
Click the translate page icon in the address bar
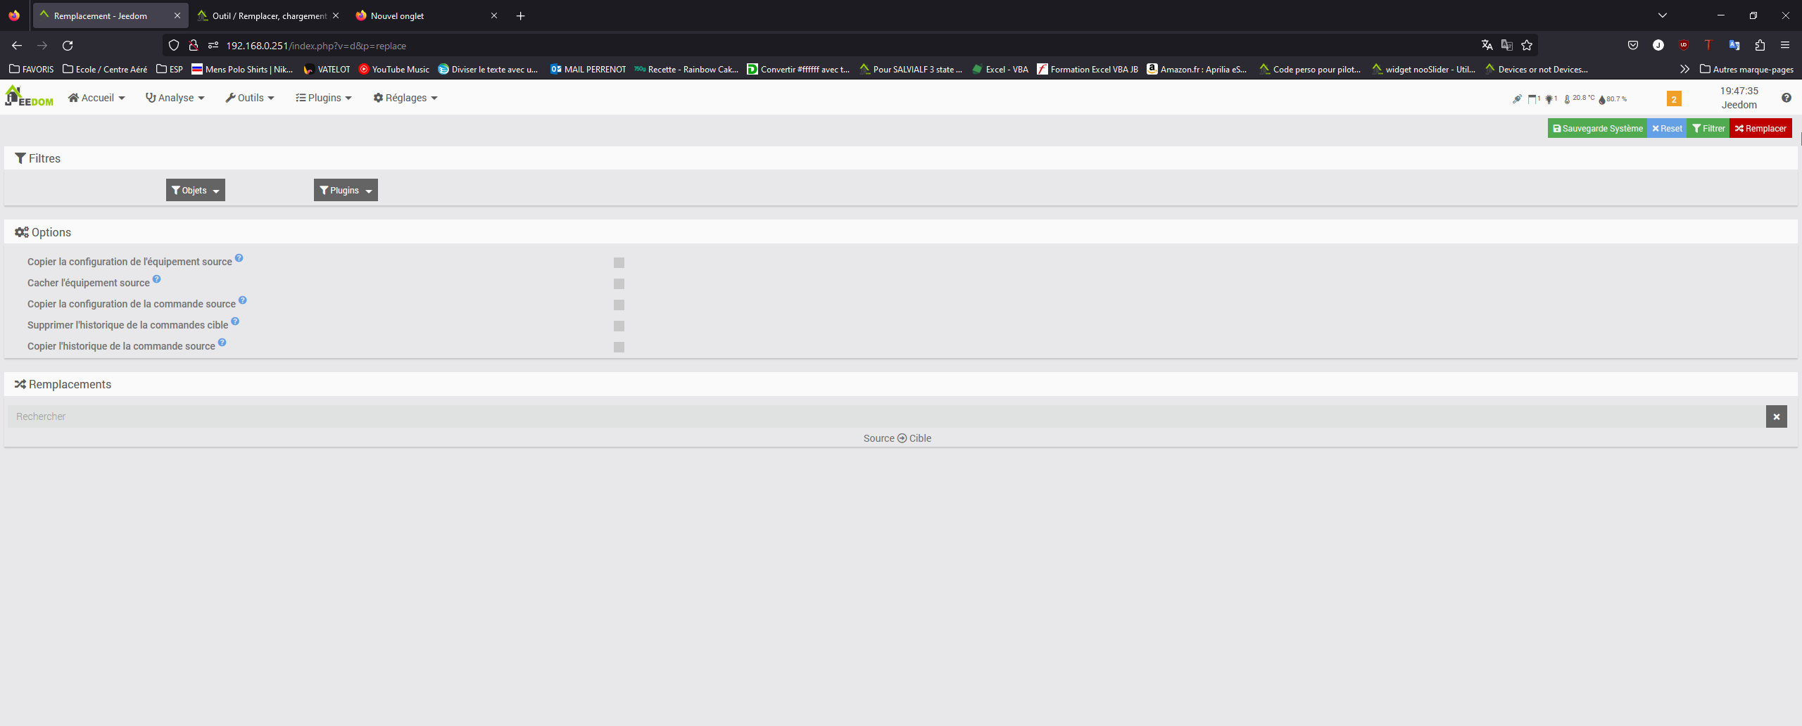1487,46
